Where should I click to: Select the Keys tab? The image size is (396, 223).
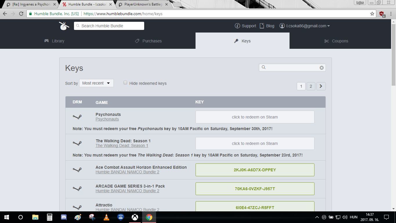tap(243, 41)
